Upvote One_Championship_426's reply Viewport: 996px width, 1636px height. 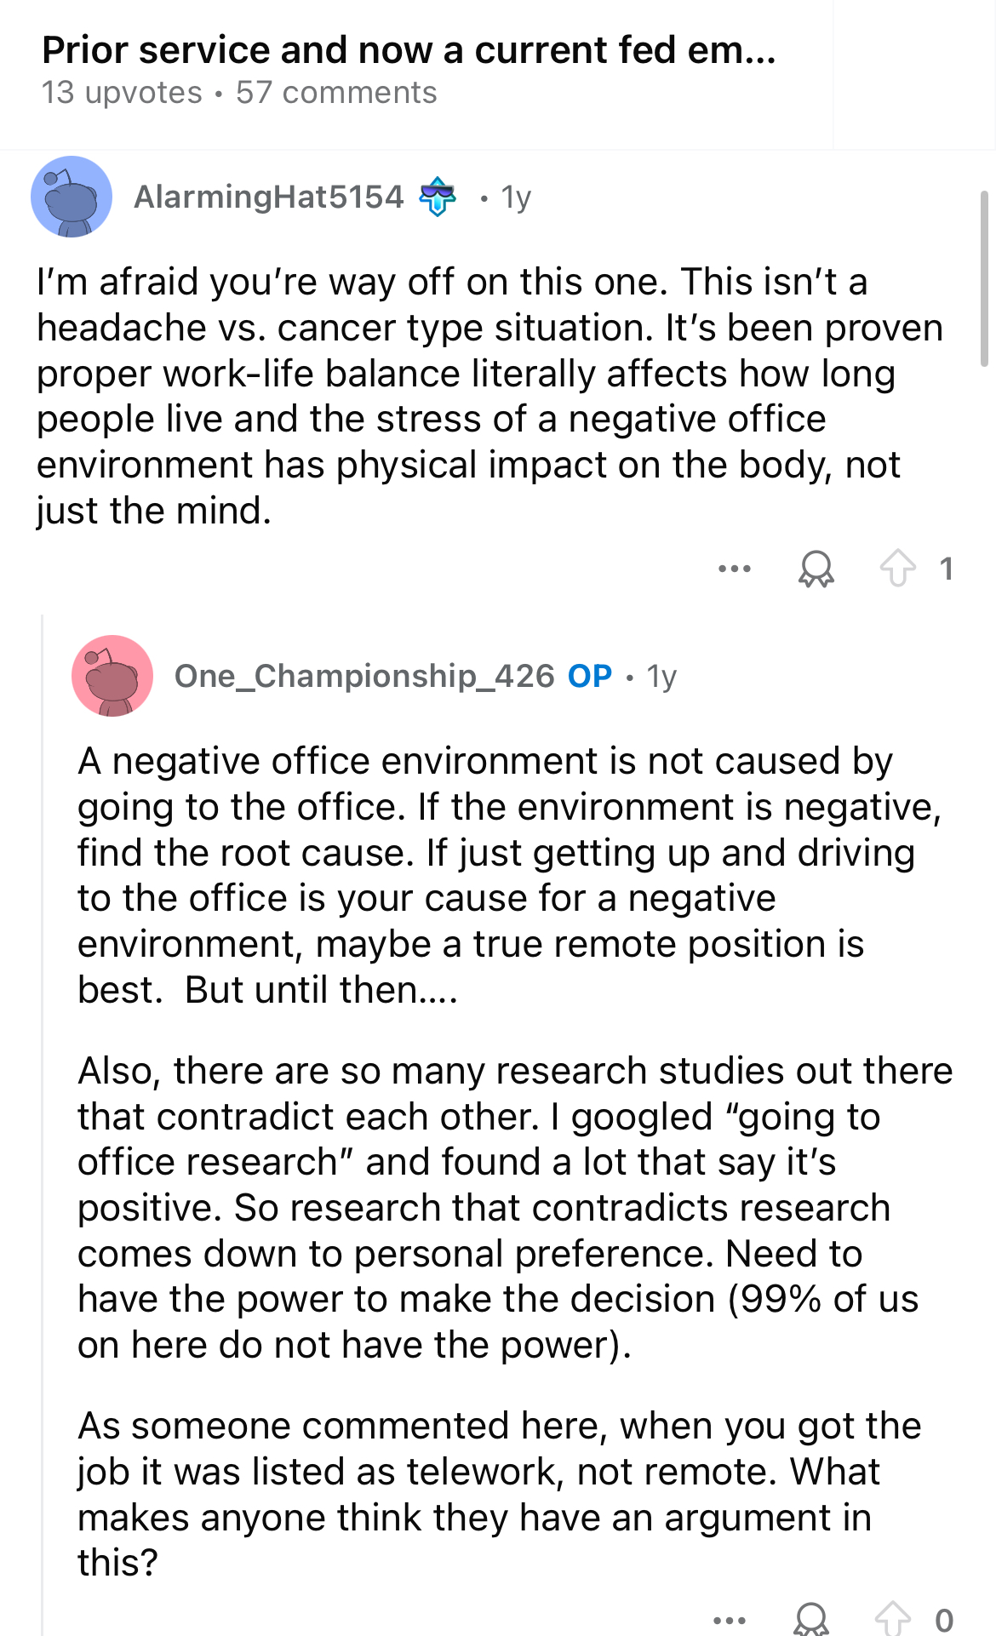pyautogui.click(x=892, y=1619)
